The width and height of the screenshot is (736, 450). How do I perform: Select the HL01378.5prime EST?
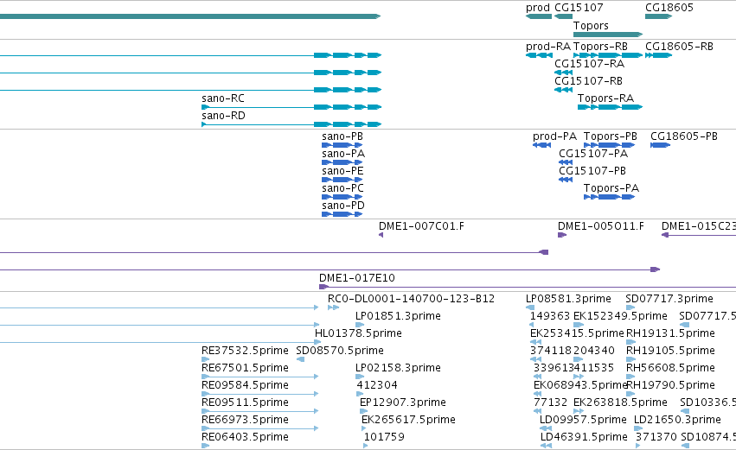(x=317, y=342)
